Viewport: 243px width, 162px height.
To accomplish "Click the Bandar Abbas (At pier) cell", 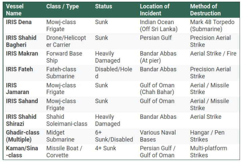I will tap(158, 57).
